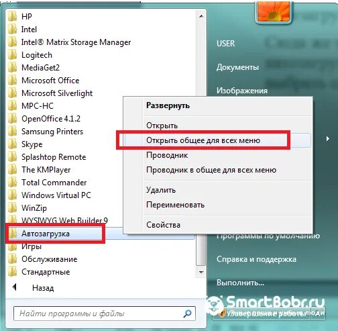Choose Открыть общее для всех меню
This screenshot has width=338, height=331.
click(x=203, y=140)
